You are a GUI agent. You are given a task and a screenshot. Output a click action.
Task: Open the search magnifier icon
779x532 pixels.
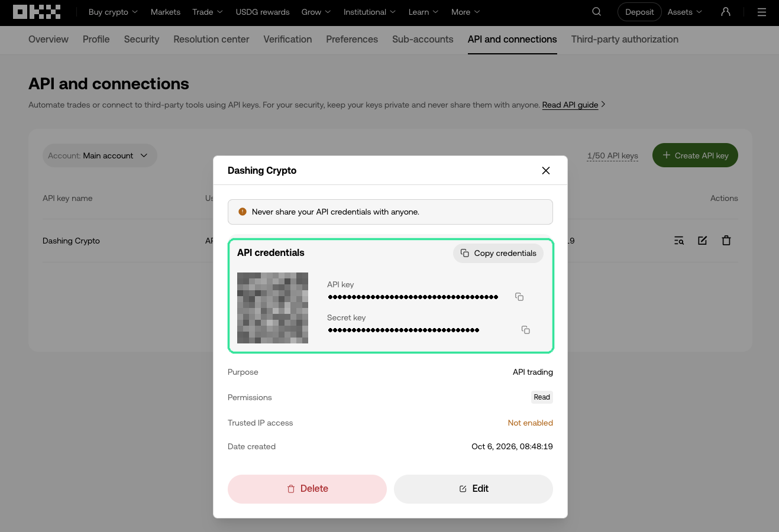pos(596,12)
